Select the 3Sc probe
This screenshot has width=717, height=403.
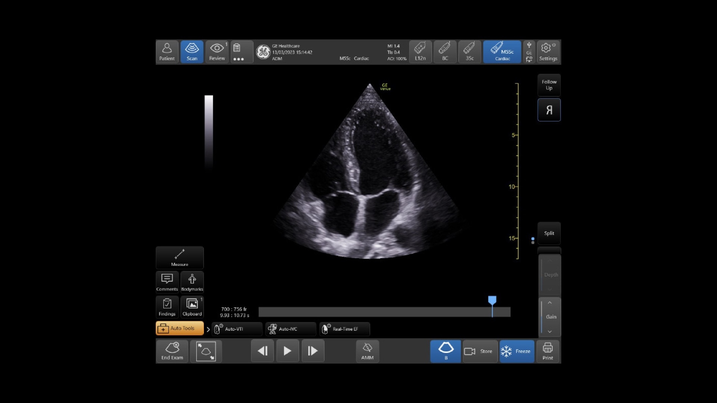click(x=470, y=52)
